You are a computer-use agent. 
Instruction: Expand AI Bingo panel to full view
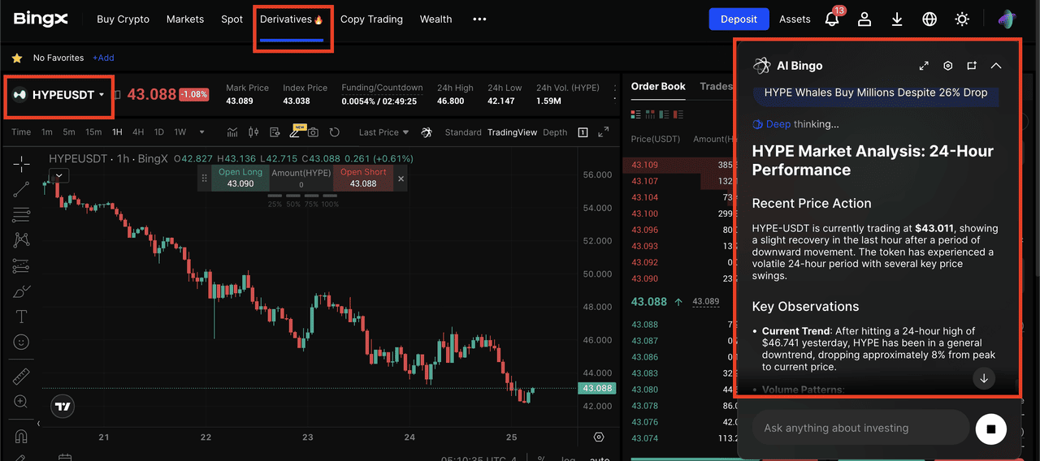click(x=924, y=66)
